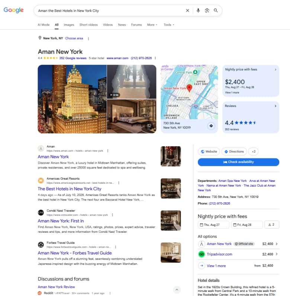Click the Website button
Screen dimensions: 290x296
[x=209, y=152]
